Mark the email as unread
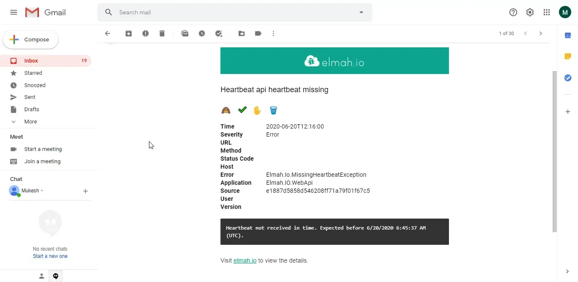The height and width of the screenshot is (282, 578). (185, 33)
